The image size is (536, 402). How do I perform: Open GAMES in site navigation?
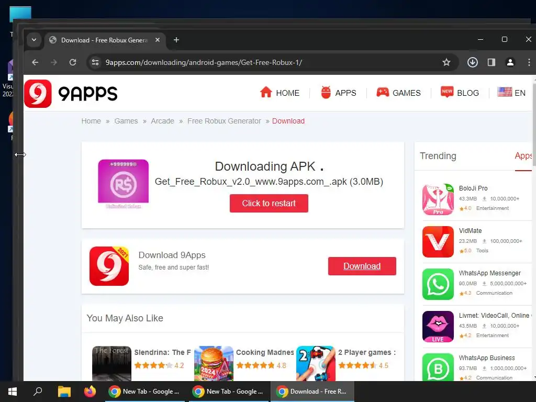[x=398, y=93]
